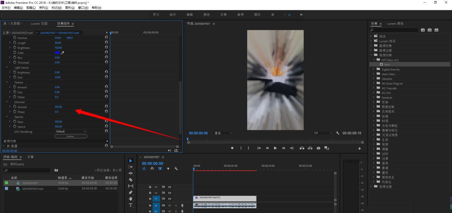Viewport: 452px width, 213px height.
Task: Expand the Lumetri 预设 folder
Action: (371, 41)
